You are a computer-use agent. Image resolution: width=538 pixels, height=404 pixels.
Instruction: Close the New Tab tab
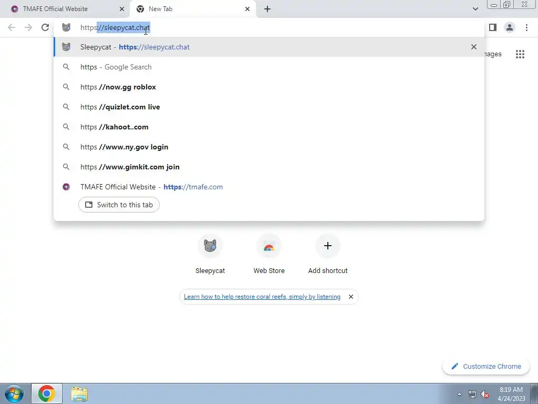point(247,9)
